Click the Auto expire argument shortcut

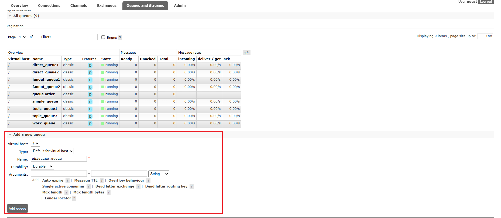pyautogui.click(x=53, y=180)
